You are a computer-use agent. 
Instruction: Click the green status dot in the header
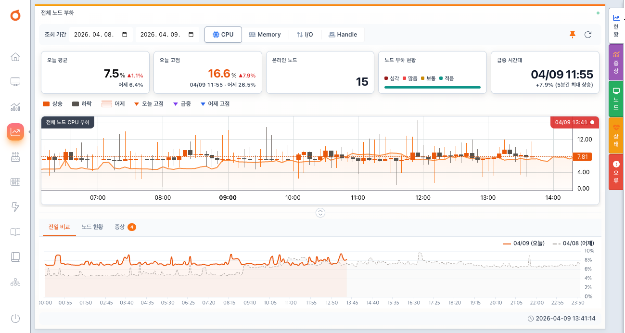pos(598,13)
